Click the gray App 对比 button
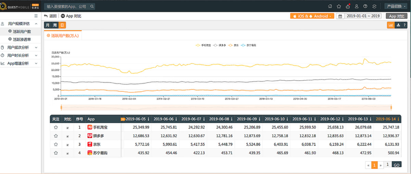Viewport: 411px width, 174px height. pos(396,16)
